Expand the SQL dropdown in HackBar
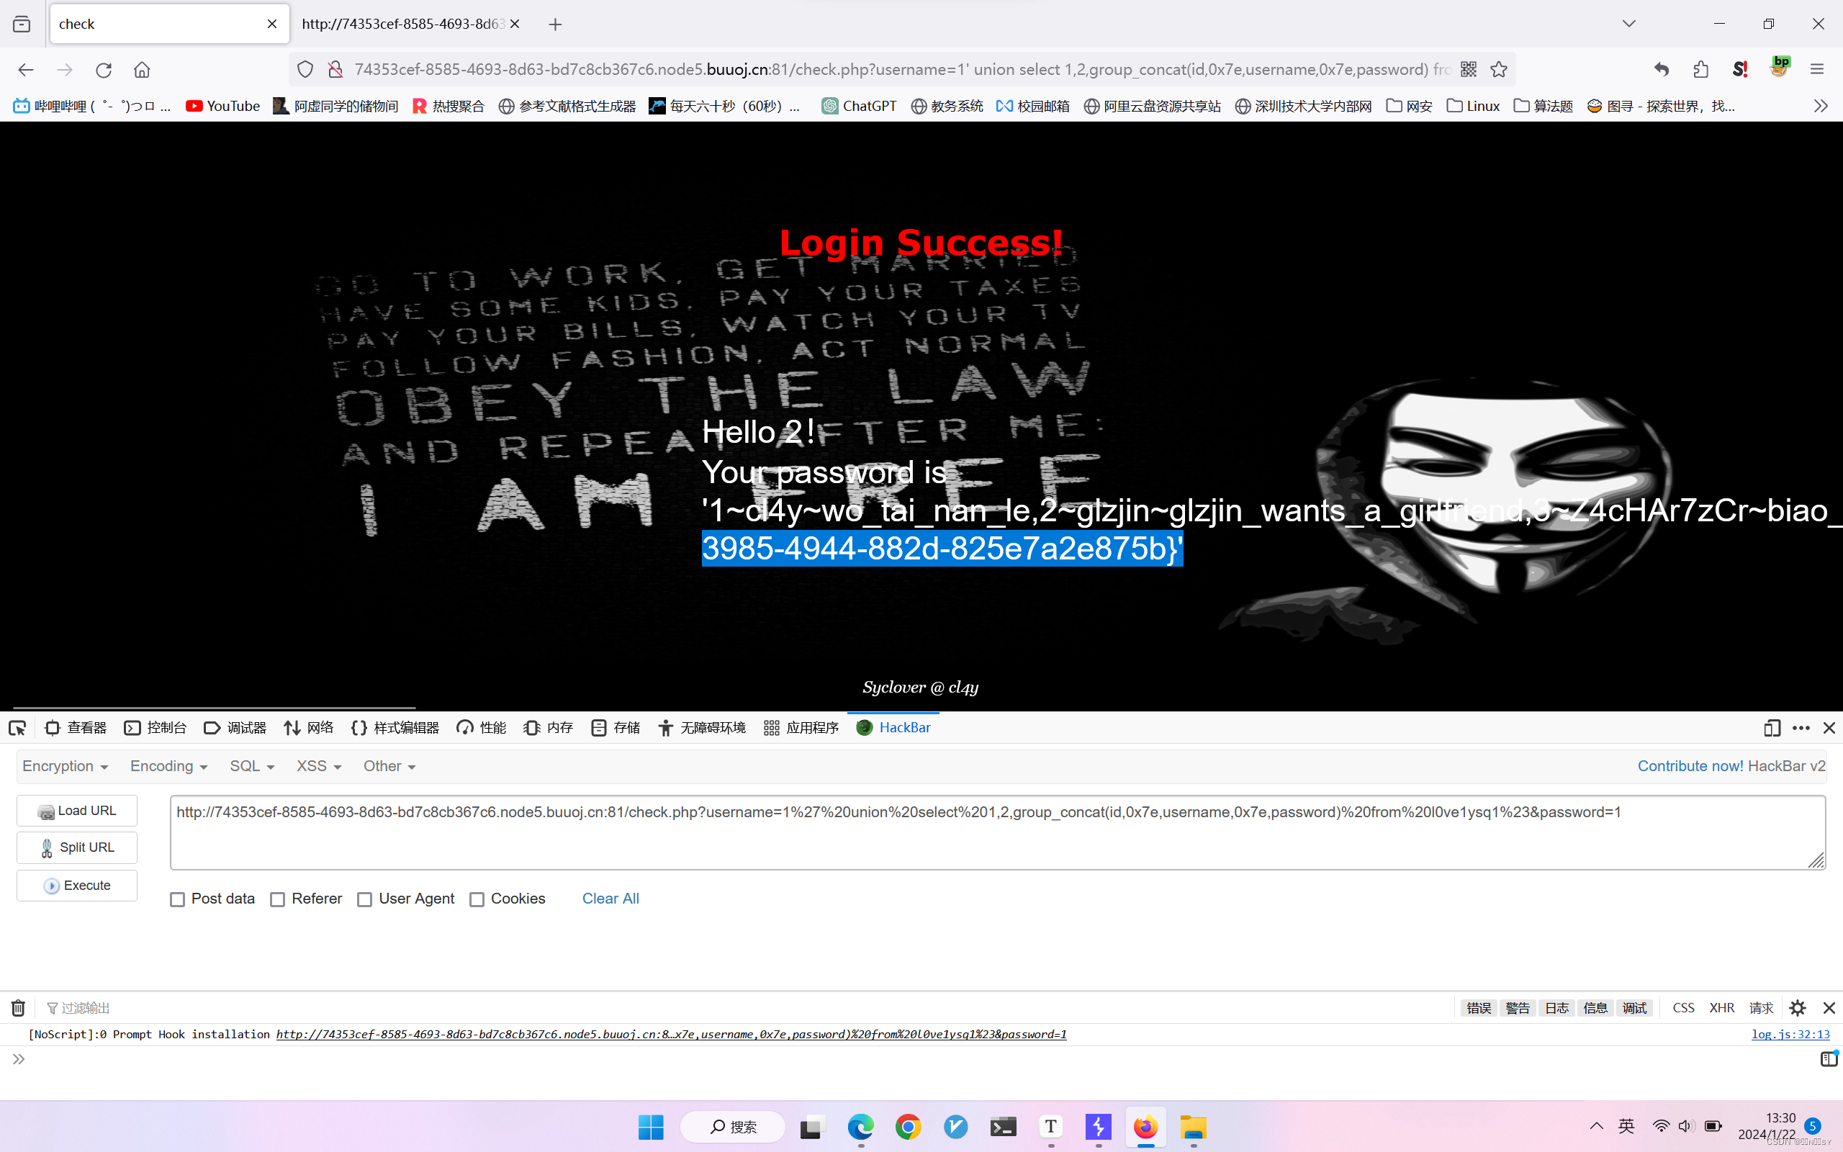The image size is (1843, 1152). point(252,767)
